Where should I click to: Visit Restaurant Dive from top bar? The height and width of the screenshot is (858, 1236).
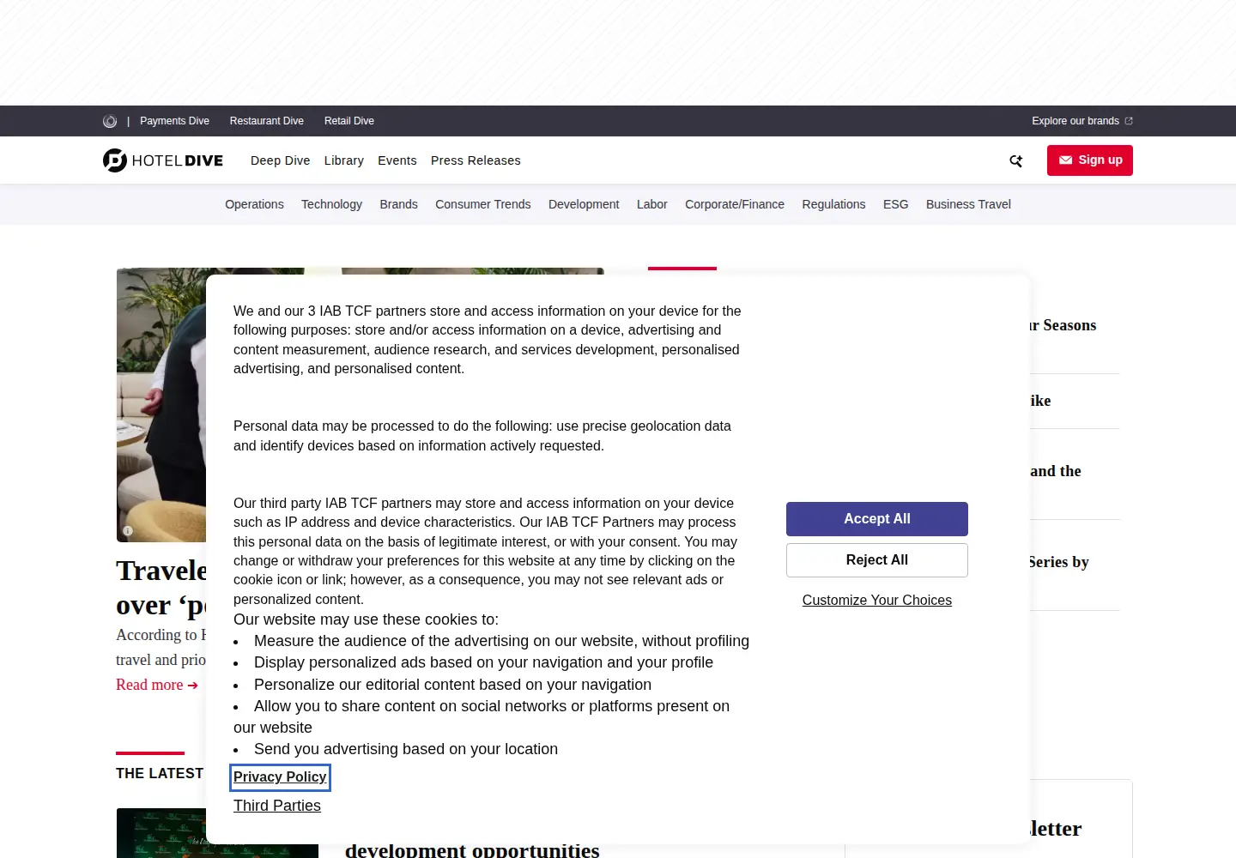point(267,121)
